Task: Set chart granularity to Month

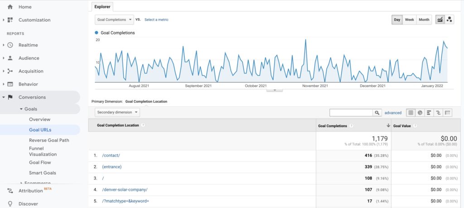Action: [424, 19]
